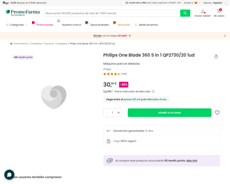Open the Enviar a country selector
Image resolution: width=230 pixels, height=184 pixels.
[x=192, y=3]
